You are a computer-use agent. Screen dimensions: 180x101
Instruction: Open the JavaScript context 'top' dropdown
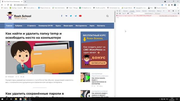click(x=124, y=13)
